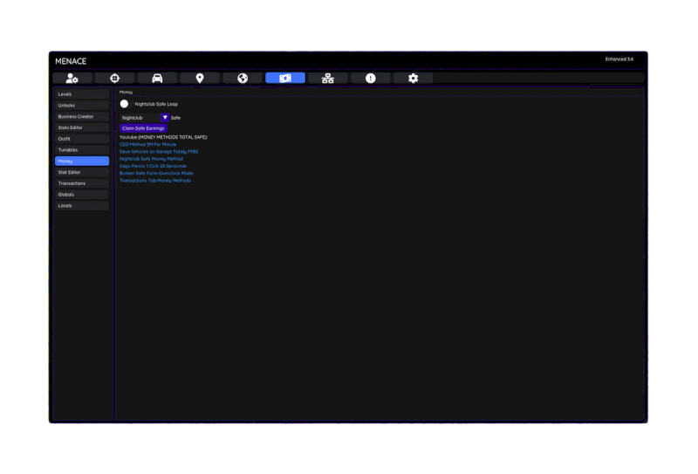Open the Stats Editor sidebar item

pos(82,127)
